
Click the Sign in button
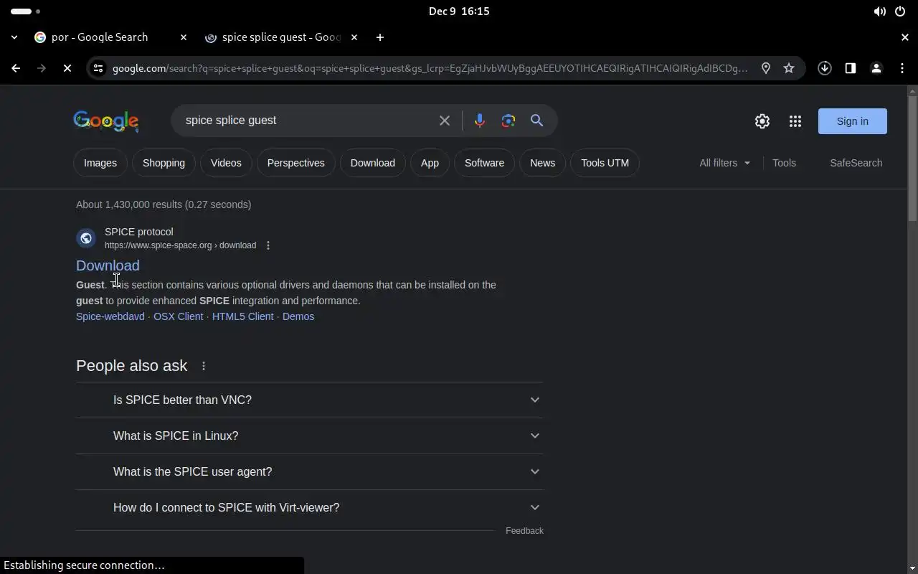[x=853, y=121]
